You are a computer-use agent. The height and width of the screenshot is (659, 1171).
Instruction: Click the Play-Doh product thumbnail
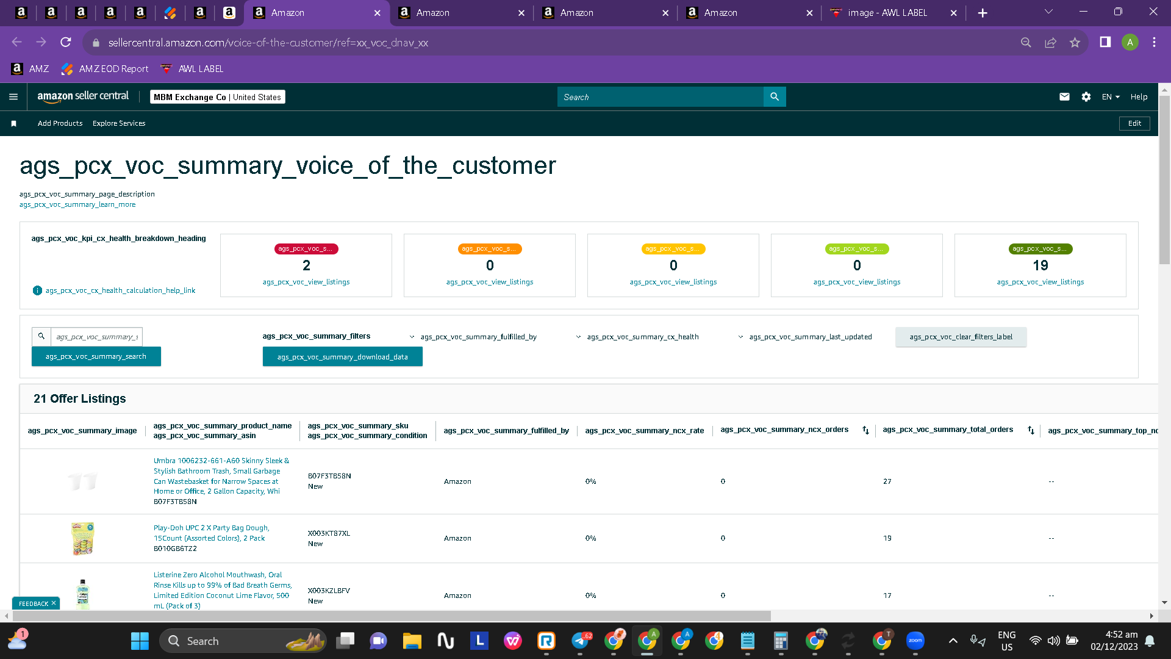pos(83,538)
